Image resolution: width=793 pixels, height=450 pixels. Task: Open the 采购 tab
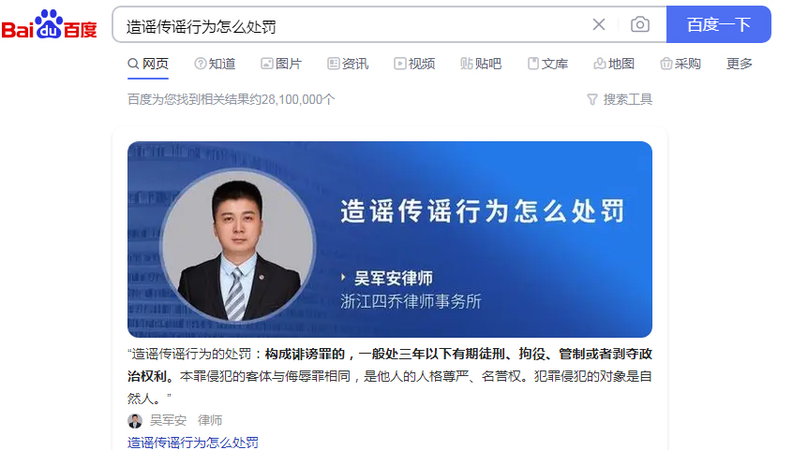click(681, 64)
